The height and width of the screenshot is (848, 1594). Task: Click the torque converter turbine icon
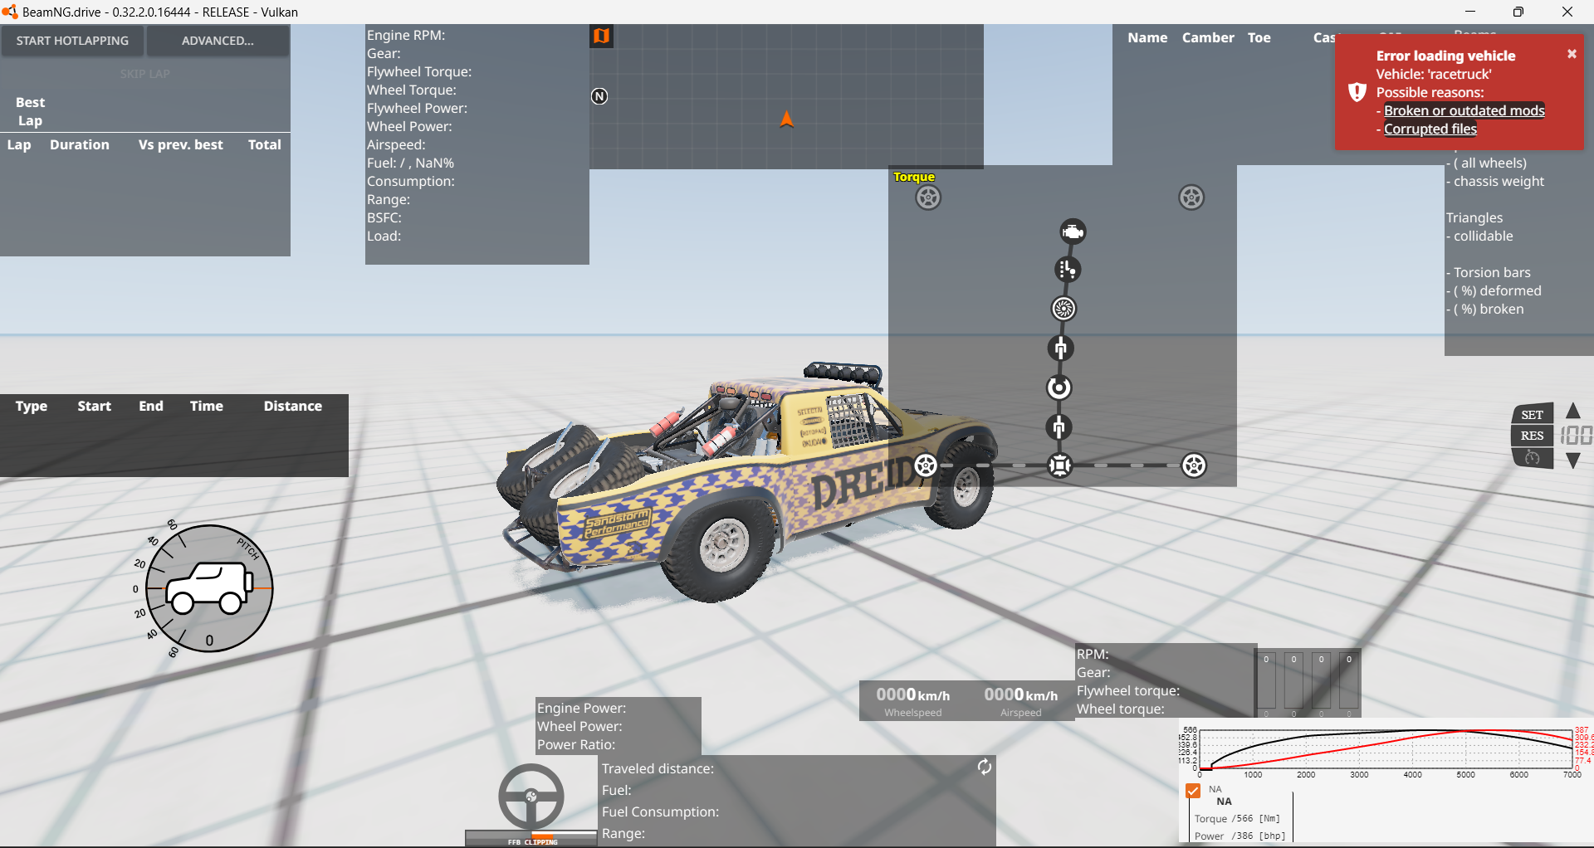point(1063,309)
